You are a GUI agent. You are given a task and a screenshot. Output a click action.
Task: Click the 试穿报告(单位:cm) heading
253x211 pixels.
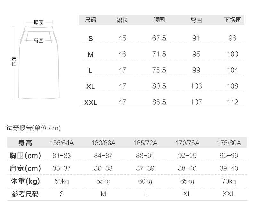(x=34, y=128)
